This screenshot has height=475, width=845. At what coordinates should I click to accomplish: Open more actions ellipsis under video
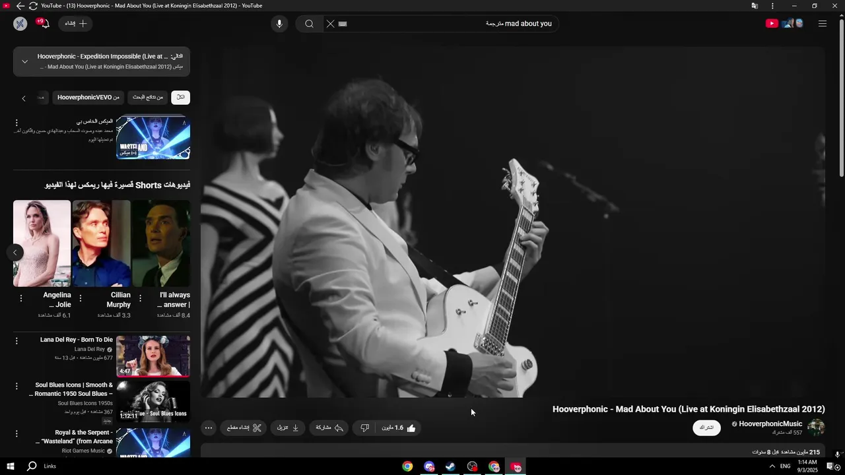pos(209,428)
